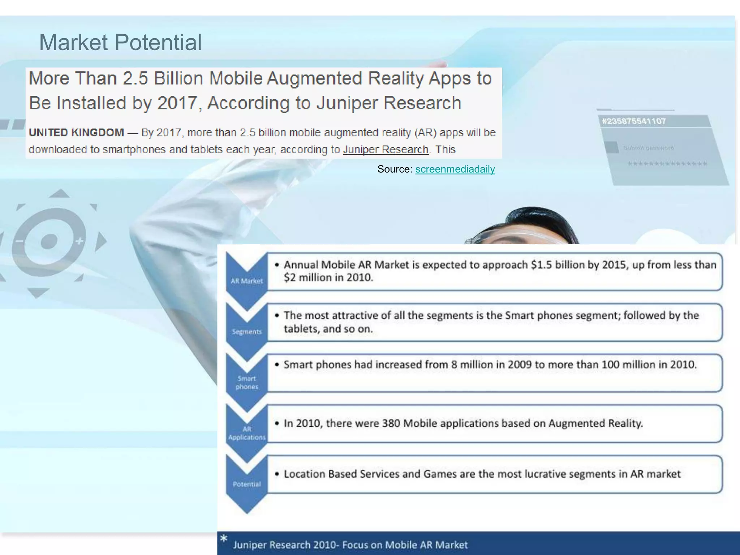Select the Segments chevron arrow
The height and width of the screenshot is (555, 740).
[x=247, y=331]
